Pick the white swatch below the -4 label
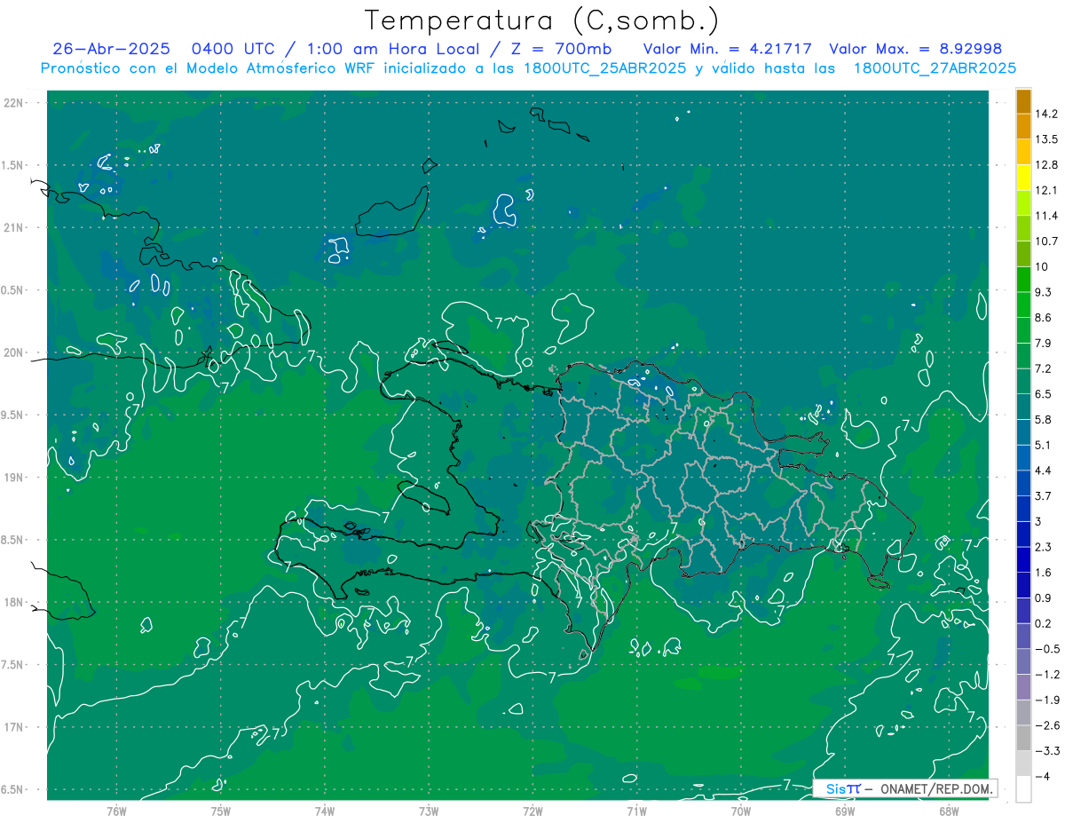 tap(1023, 789)
